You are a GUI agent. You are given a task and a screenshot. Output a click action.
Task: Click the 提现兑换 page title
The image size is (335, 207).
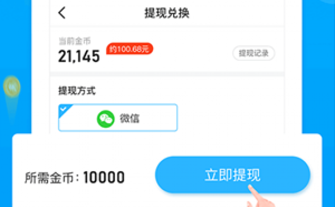pos(167,13)
